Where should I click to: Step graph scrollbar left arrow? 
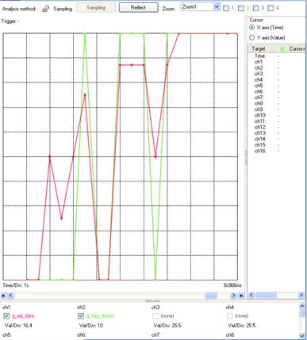pyautogui.click(x=10, y=296)
